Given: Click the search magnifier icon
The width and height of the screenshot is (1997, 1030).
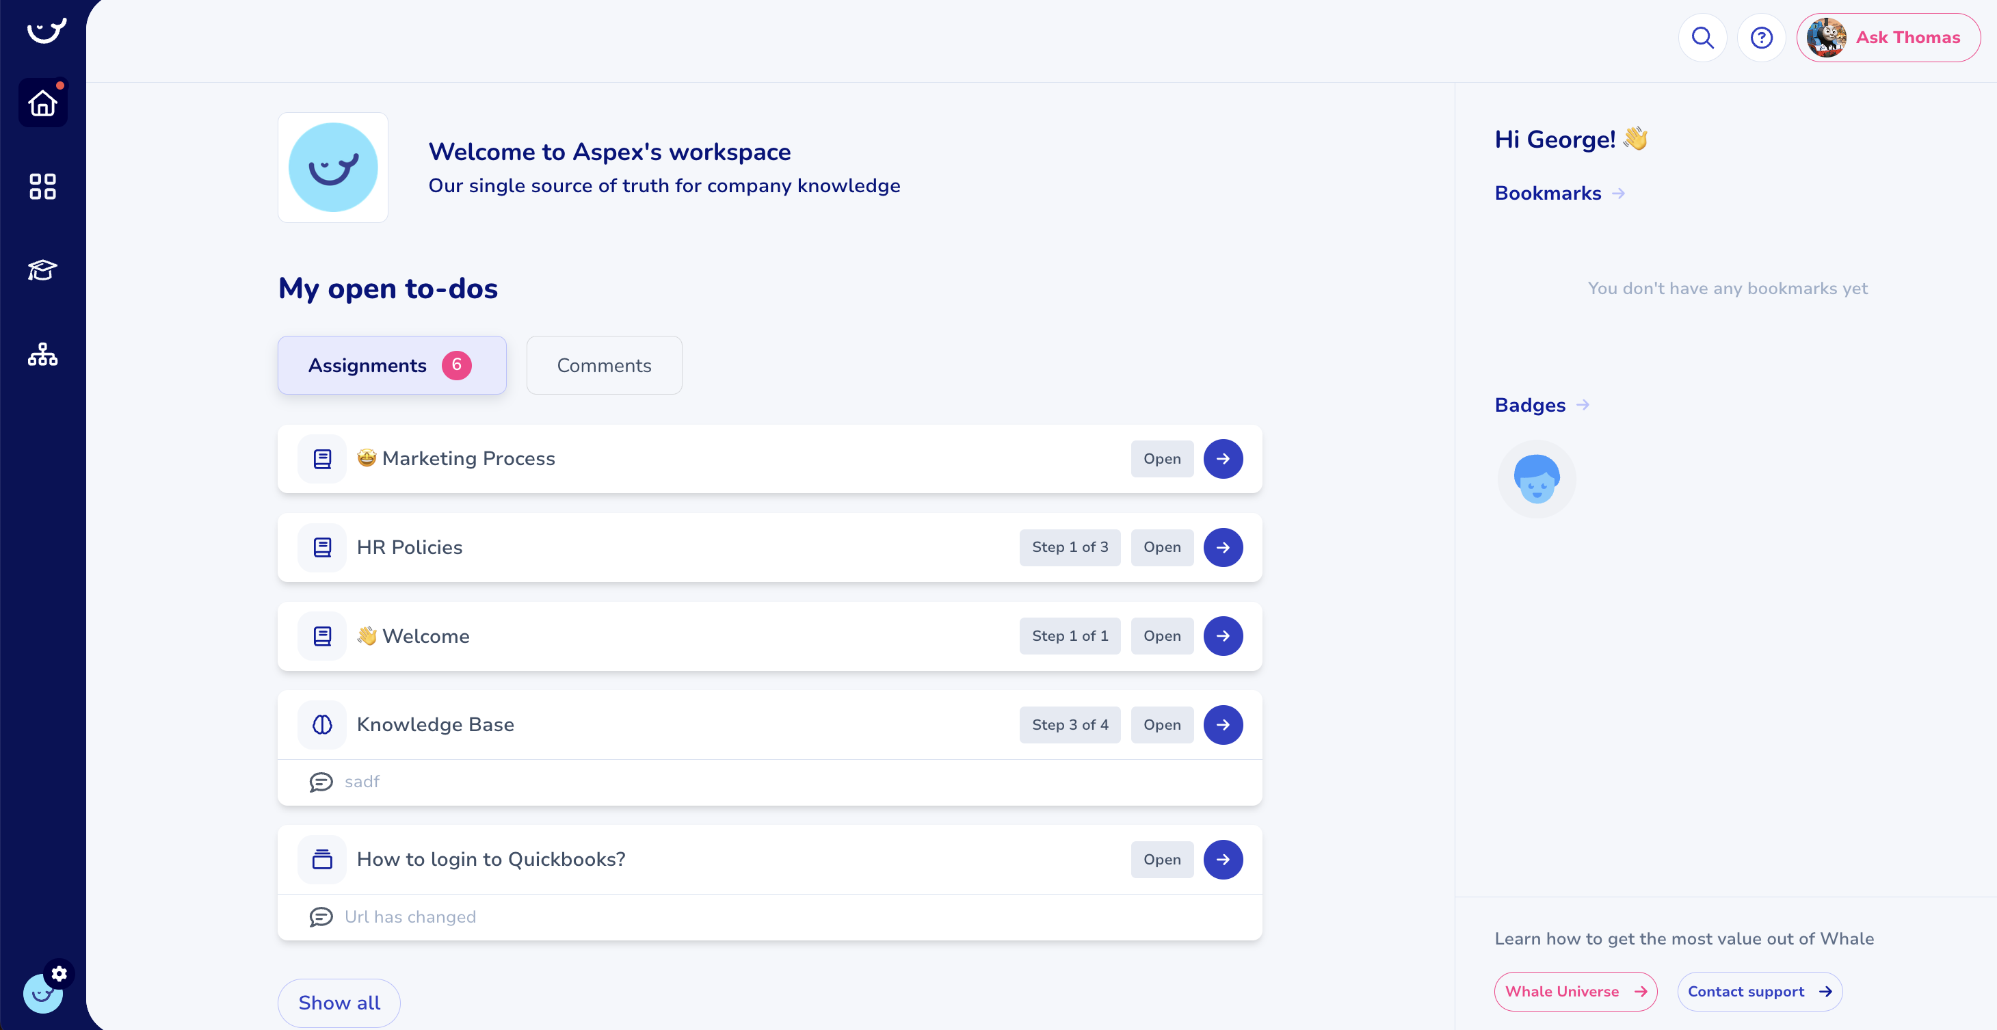Looking at the screenshot, I should [1702, 37].
